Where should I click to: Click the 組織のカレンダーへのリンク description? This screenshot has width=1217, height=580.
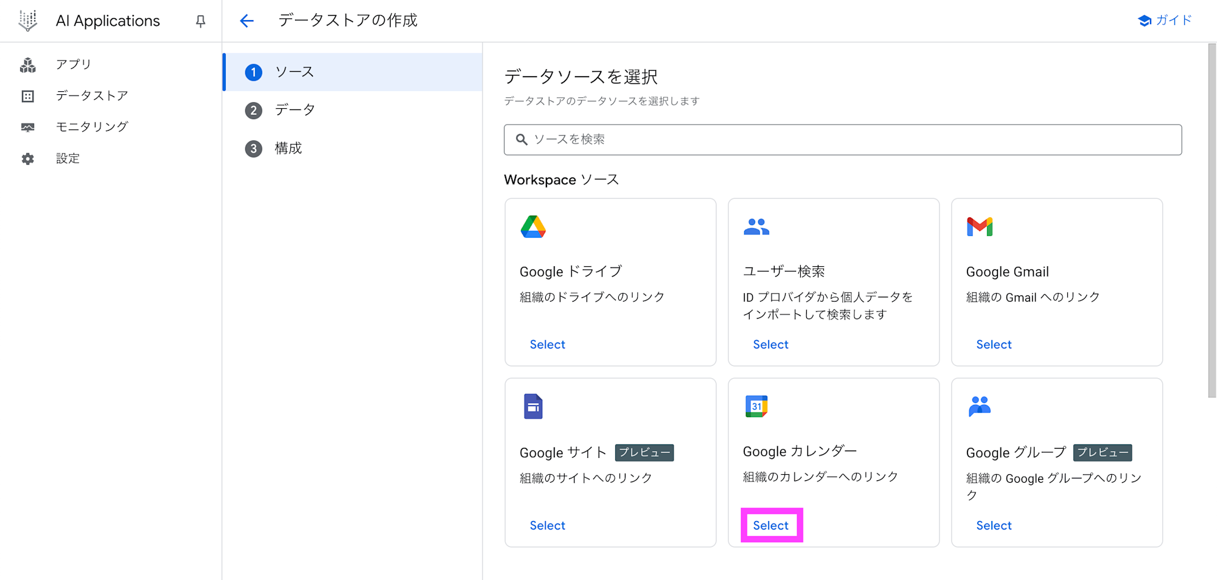[x=820, y=477]
